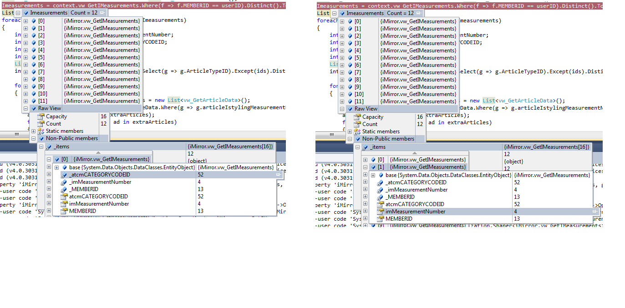Viewport: 625px width, 308px height.
Task: Click _atcmCATEGORYCODEID field icon in left screenshot
Action: [x=64, y=175]
